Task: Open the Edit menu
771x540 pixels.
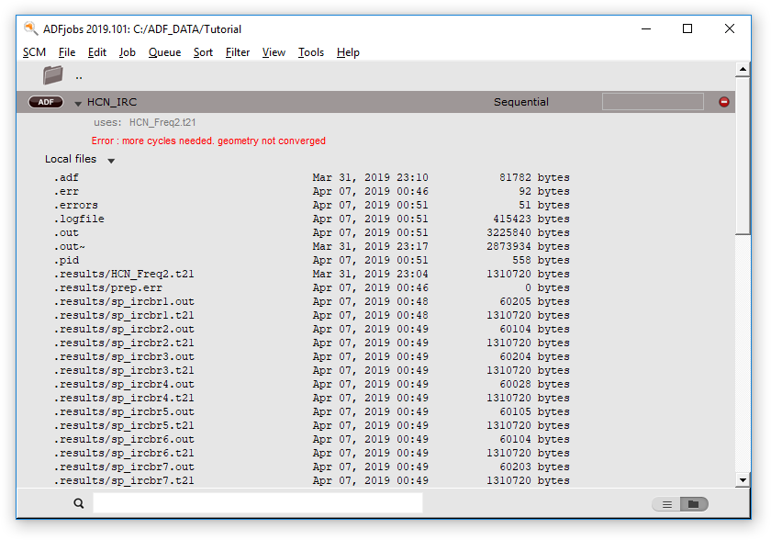Action: pos(97,52)
